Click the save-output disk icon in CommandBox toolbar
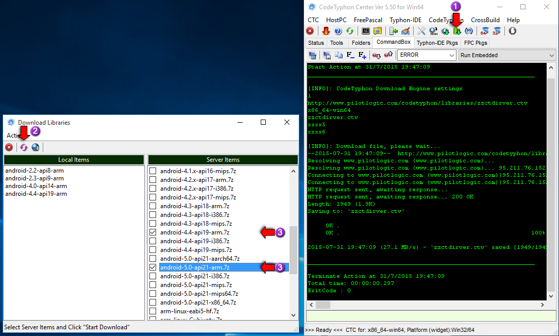The image size is (559, 336). [327, 55]
